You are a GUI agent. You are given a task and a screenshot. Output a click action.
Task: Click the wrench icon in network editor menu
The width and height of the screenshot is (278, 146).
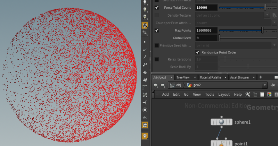[248, 95]
